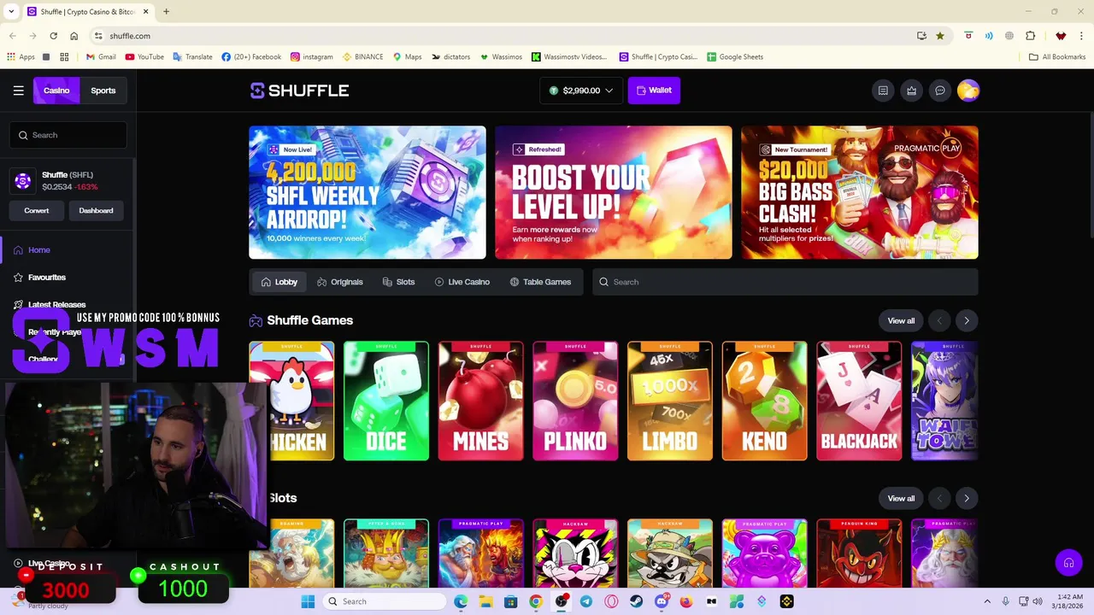Screen dimensions: 1094x615
Task: Install app icon in address bar
Action: tap(921, 36)
